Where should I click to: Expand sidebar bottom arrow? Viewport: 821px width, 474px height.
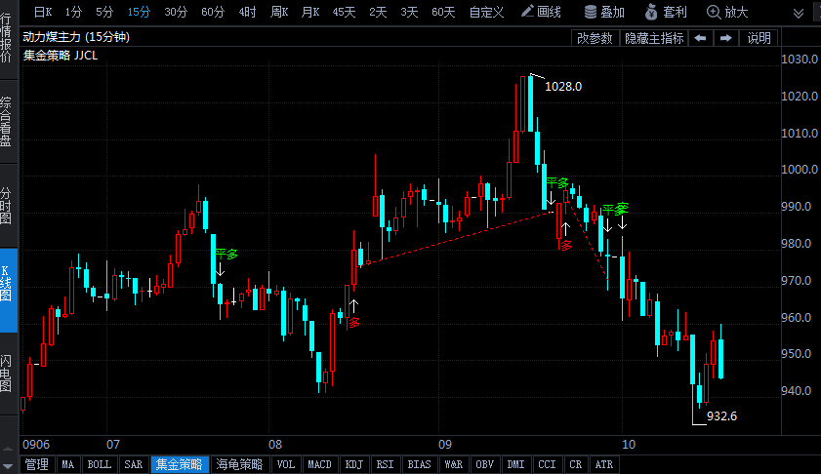click(8, 465)
